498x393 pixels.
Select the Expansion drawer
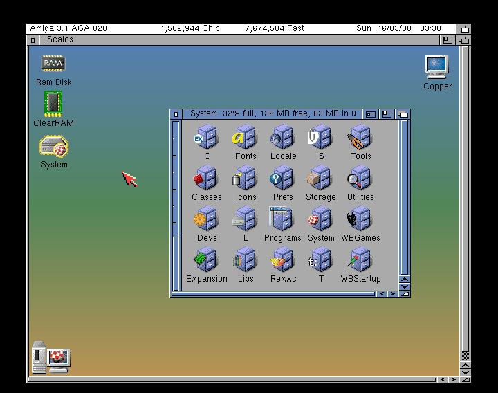pos(206,259)
